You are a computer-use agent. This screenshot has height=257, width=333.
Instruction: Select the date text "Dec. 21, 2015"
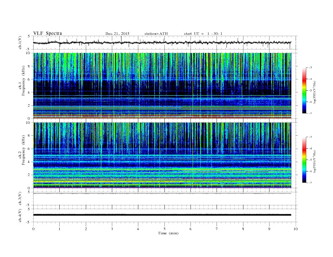point(117,34)
